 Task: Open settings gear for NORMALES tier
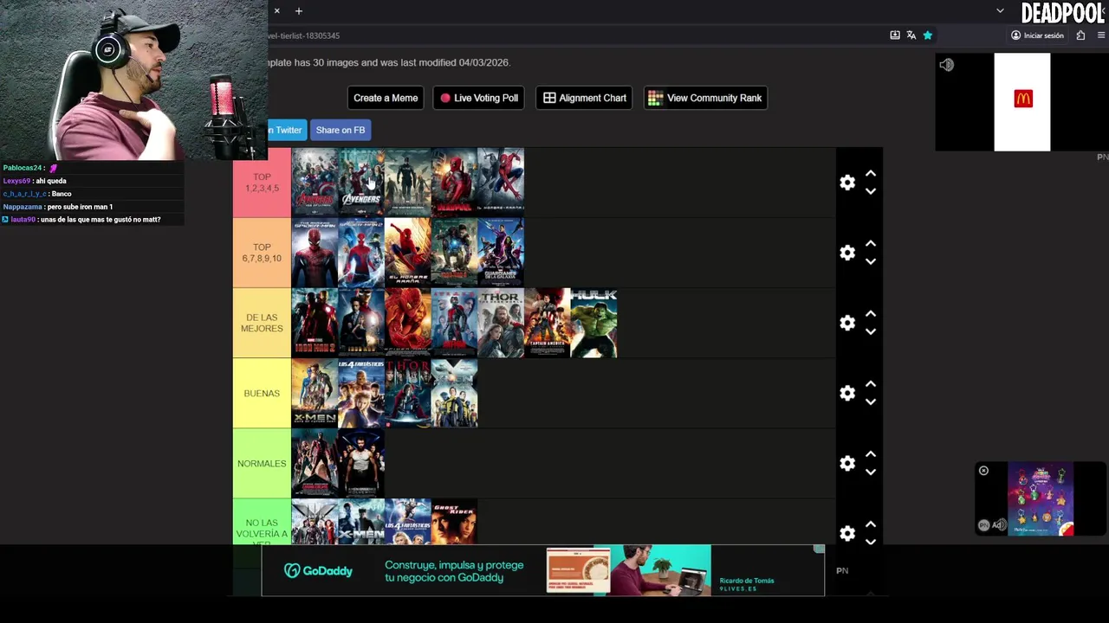pos(847,463)
